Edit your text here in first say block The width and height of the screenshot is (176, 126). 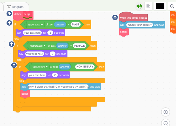tap(32, 33)
